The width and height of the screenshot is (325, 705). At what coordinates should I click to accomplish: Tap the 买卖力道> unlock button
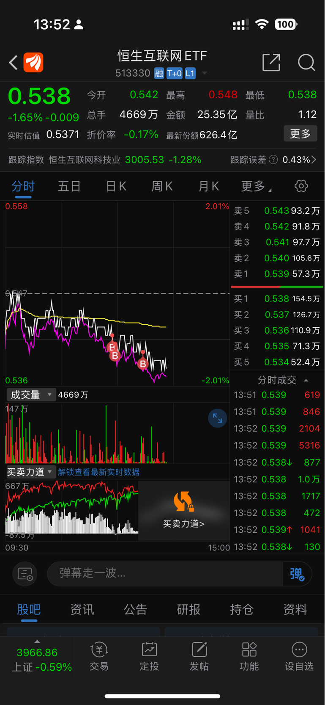point(184,524)
